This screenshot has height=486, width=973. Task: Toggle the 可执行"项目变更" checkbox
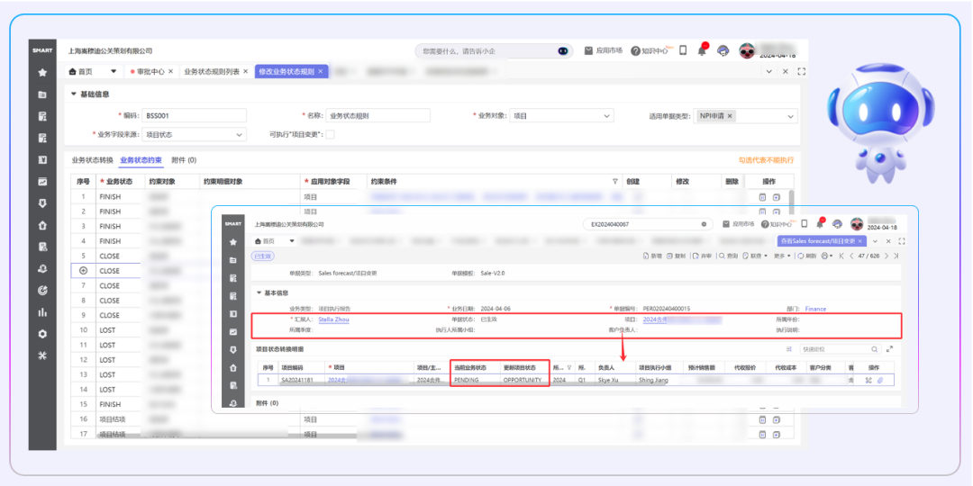330,134
